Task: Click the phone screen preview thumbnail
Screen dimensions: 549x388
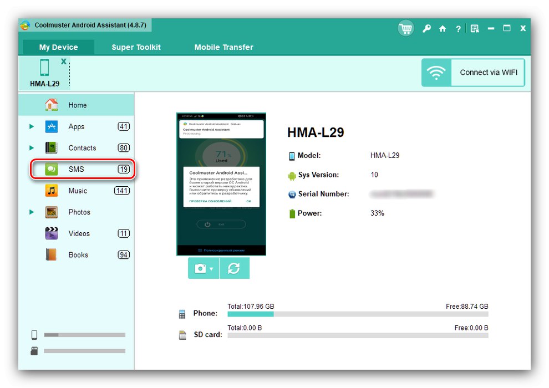Action: coord(221,184)
